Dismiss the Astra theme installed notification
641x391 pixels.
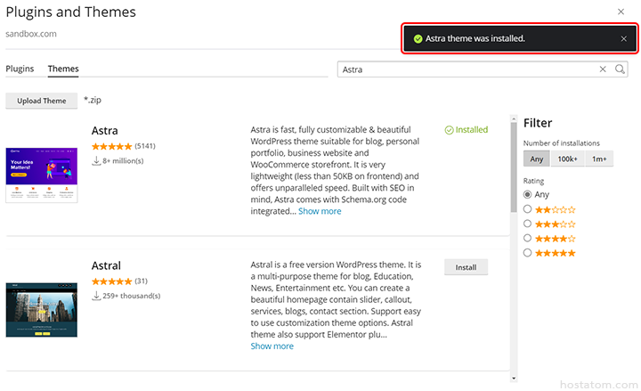623,39
